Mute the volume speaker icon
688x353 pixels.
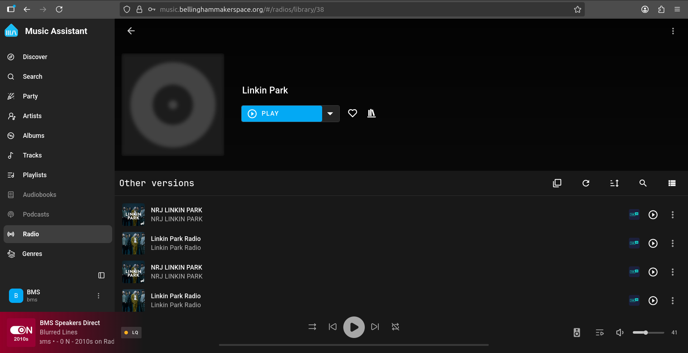(620, 333)
